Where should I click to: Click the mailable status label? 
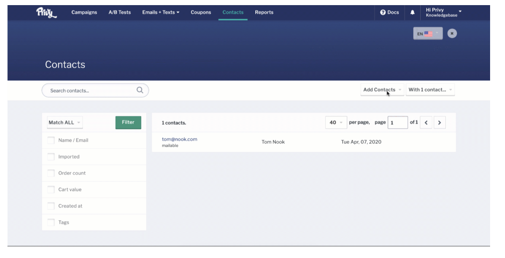click(x=170, y=146)
